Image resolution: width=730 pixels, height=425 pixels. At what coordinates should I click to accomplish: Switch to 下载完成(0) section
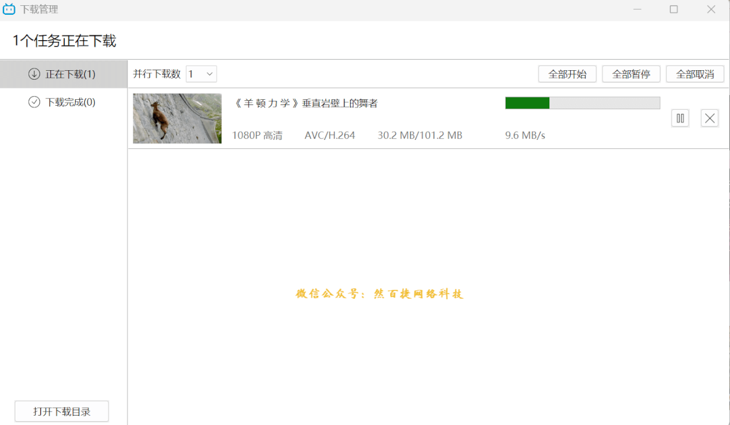point(62,102)
